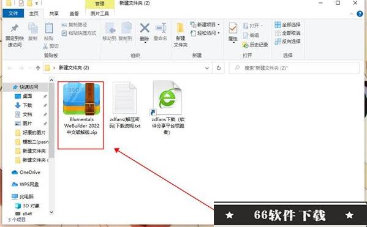The width and height of the screenshot is (367, 227).
Task: Click the 重命名 icon in ribbon
Action: (x=161, y=28)
